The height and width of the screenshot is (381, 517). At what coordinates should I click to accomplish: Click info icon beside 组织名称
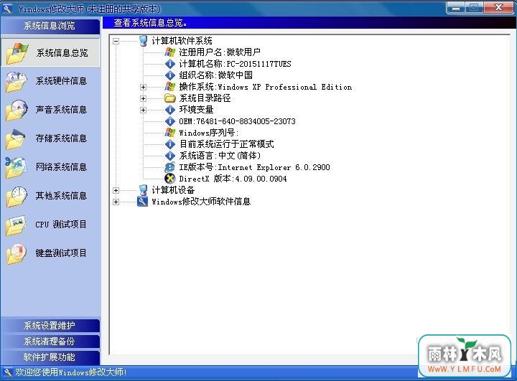[x=169, y=75]
